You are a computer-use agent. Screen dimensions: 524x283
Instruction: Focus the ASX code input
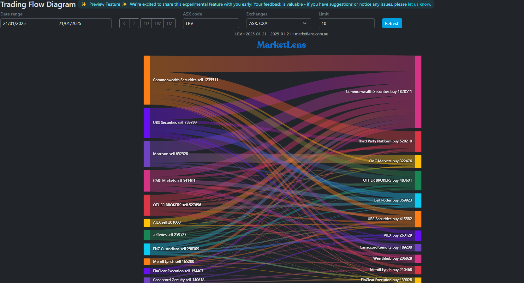pyautogui.click(x=211, y=23)
